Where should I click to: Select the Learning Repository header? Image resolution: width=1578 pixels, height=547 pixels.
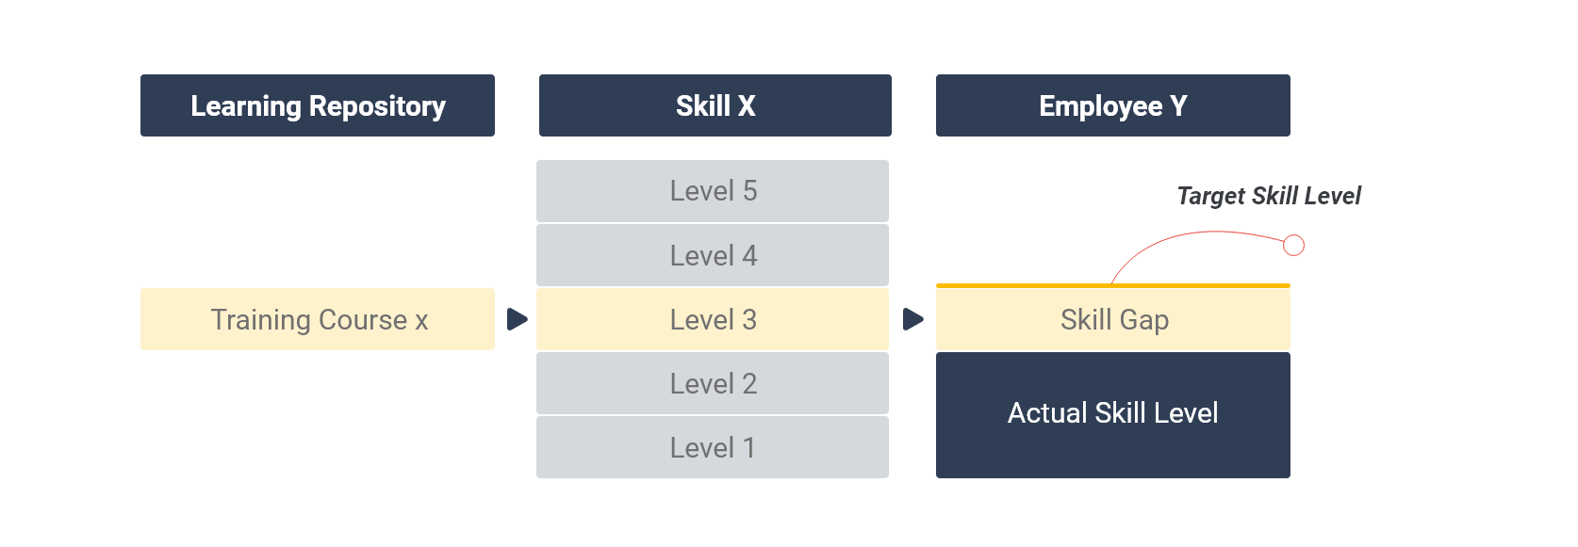(x=318, y=105)
